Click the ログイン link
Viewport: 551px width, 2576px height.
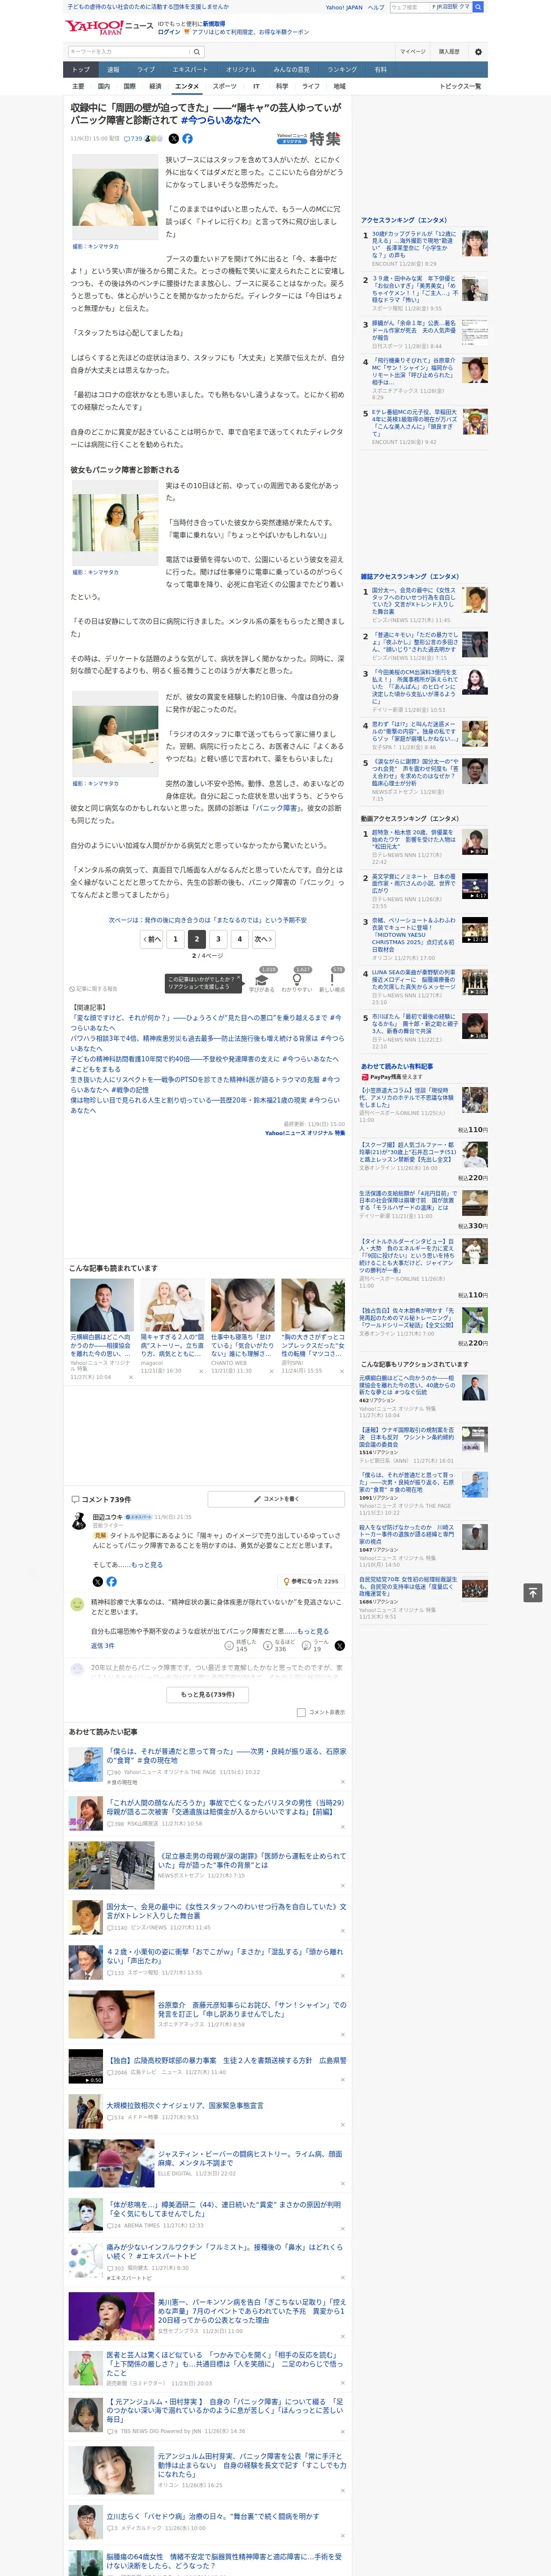point(169,32)
